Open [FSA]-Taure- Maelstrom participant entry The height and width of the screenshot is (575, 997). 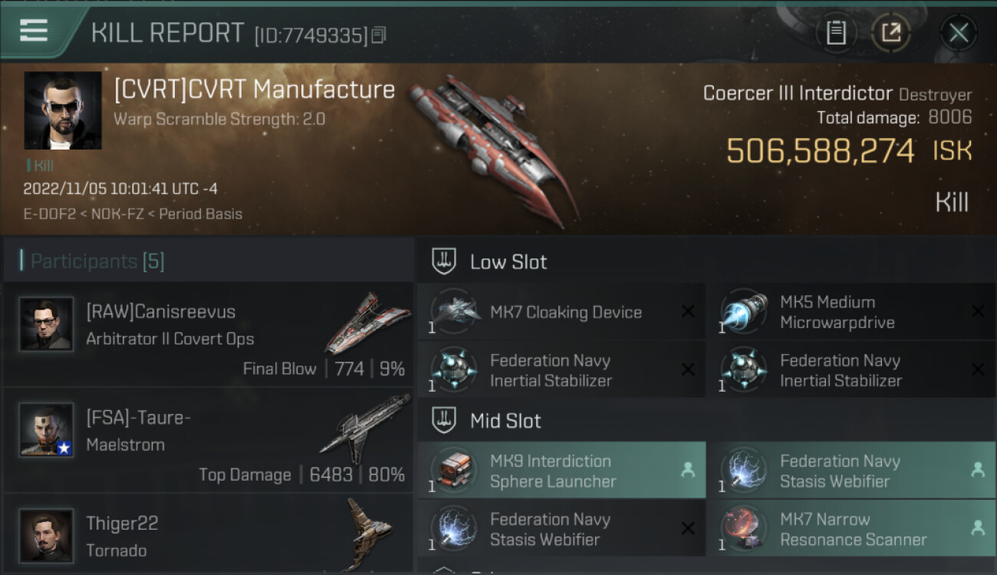point(208,440)
